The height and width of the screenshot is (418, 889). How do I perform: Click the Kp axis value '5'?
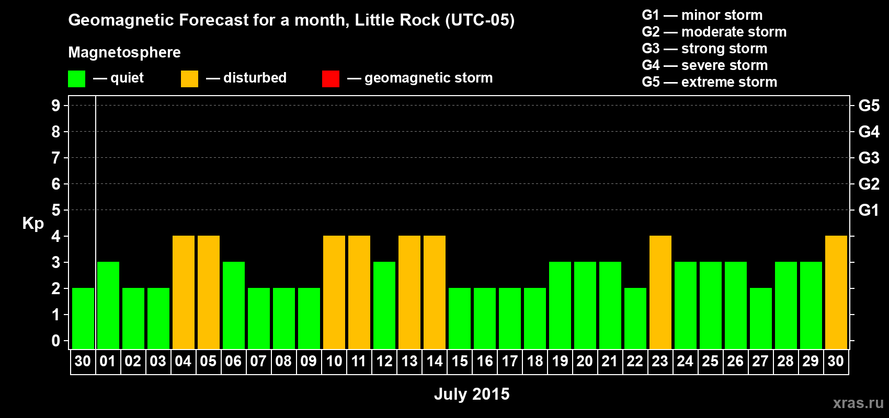56,210
